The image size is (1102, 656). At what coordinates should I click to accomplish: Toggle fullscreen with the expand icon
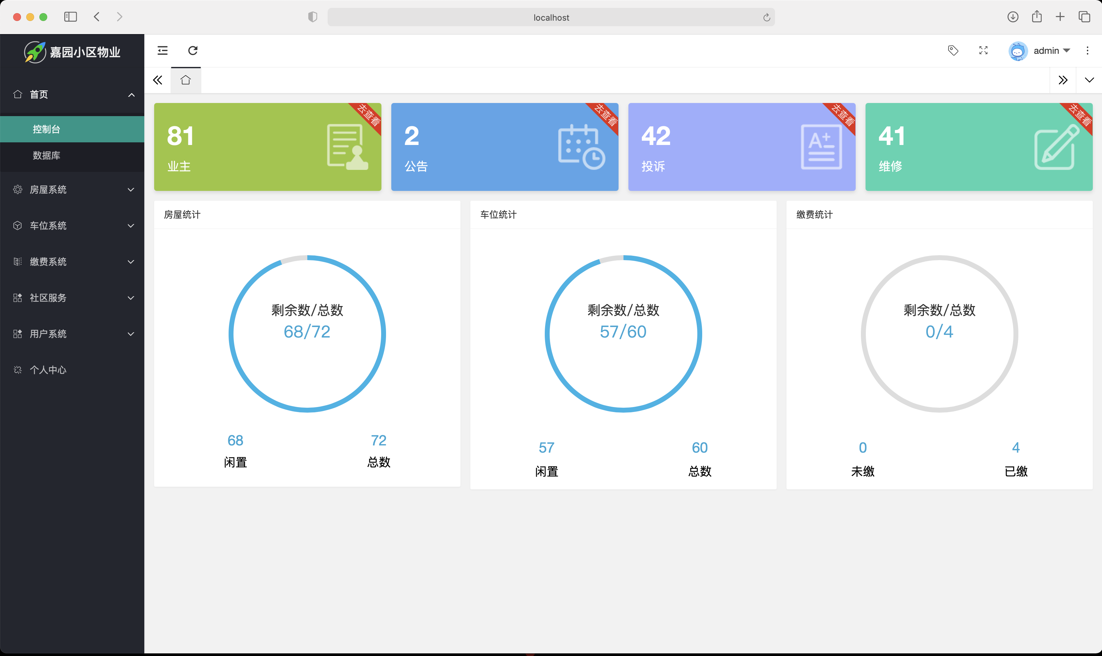click(983, 51)
